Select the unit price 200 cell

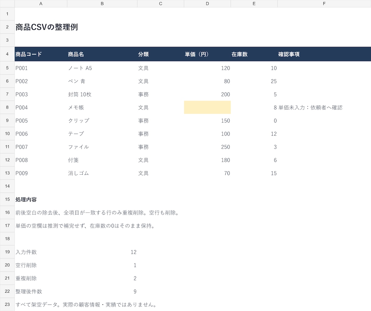point(207,94)
